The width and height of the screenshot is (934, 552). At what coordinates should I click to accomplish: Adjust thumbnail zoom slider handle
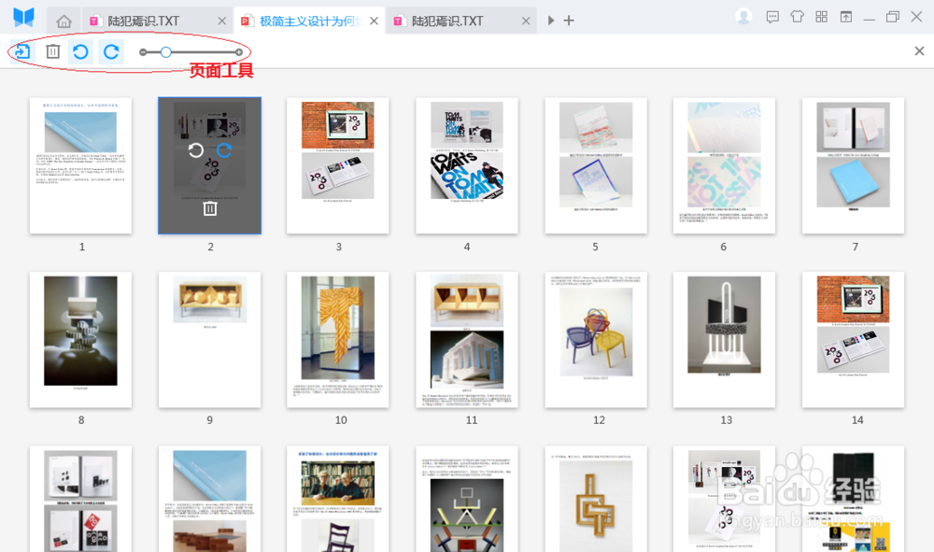point(165,52)
